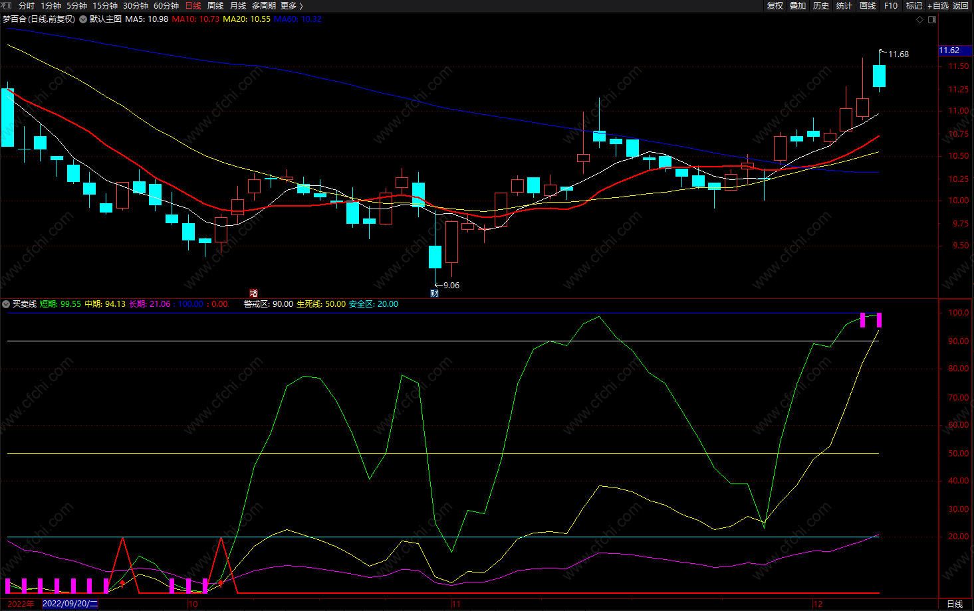
Task: Select the 60分钟 period
Action: pos(166,5)
